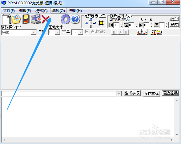This screenshot has width=181, height=144.
Task: Minimize the PCtoLCD2002 window
Action: pos(153,2)
